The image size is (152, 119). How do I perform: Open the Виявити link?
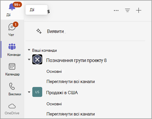55,31
